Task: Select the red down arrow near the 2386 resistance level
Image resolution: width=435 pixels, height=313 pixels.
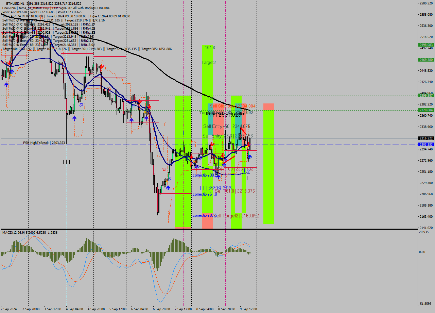Action: (150, 107)
